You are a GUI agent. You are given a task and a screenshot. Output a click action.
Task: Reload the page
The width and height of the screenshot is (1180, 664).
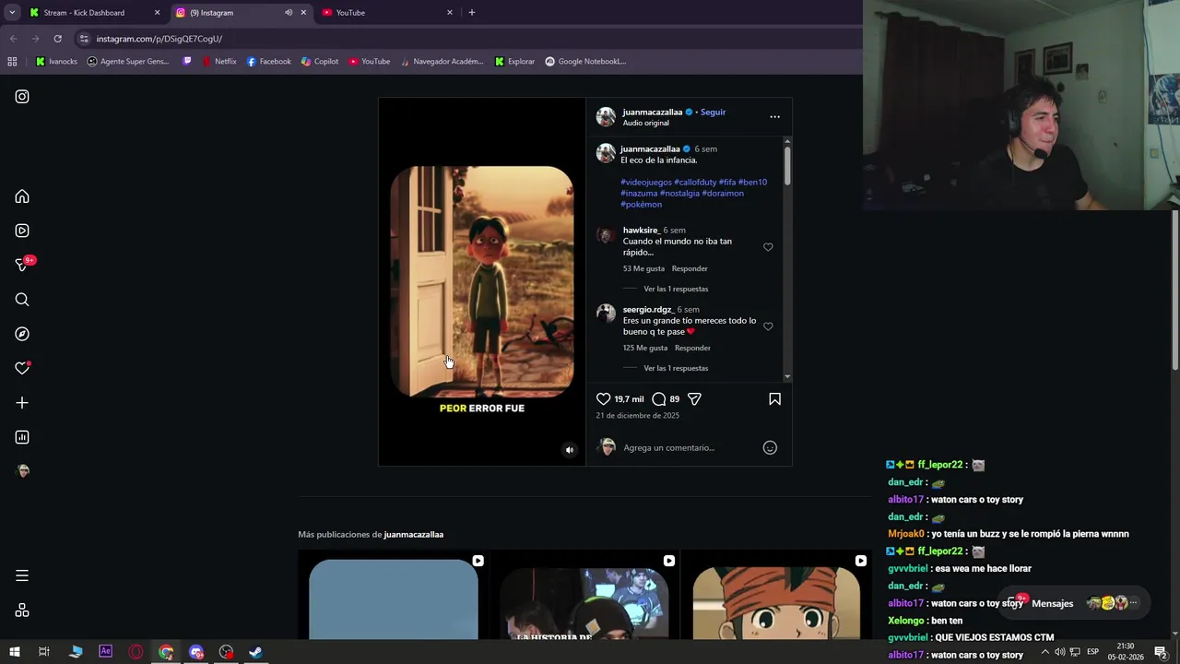(x=57, y=39)
